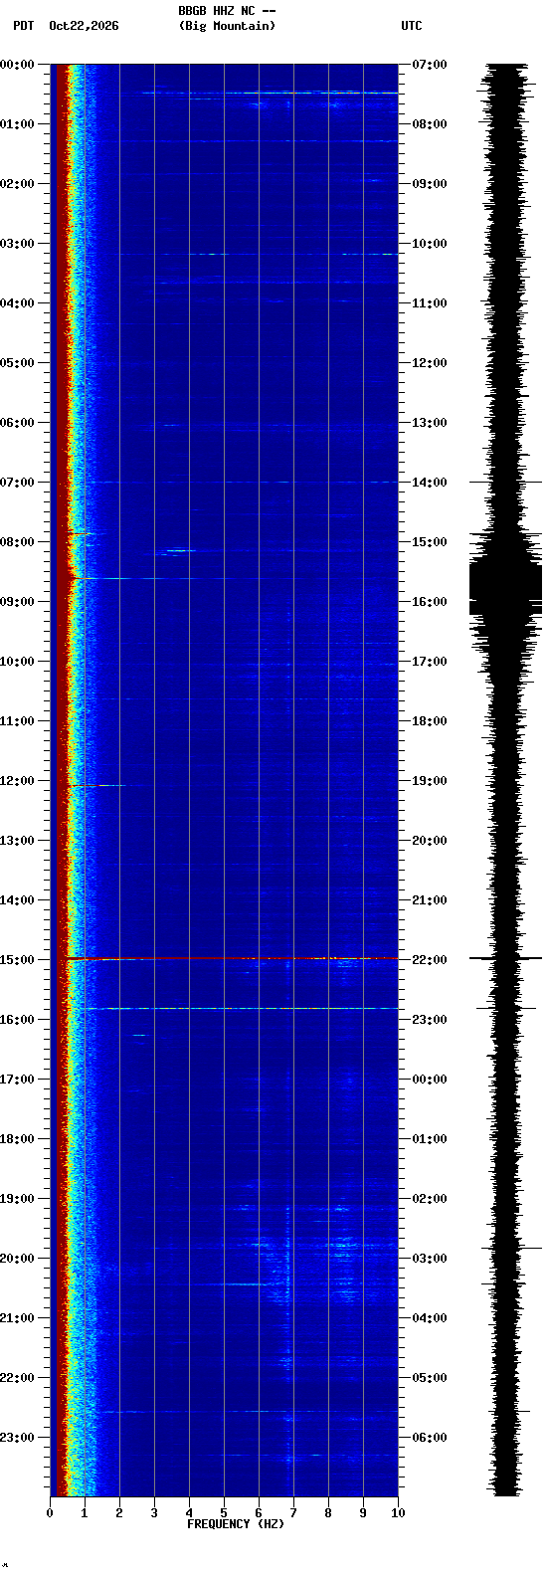Click the PDT time label '03:00'

tap(17, 244)
